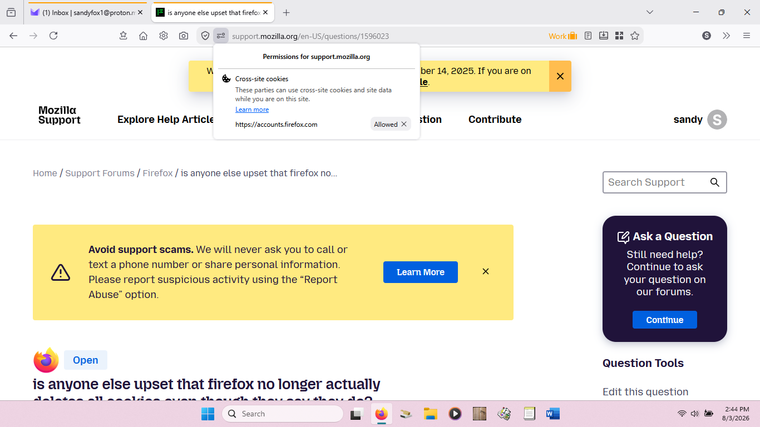Open the Explore Help Articles menu

pos(165,120)
